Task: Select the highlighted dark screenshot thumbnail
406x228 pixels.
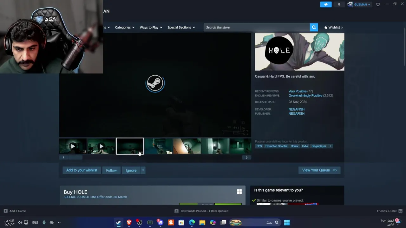Action: point(130,146)
